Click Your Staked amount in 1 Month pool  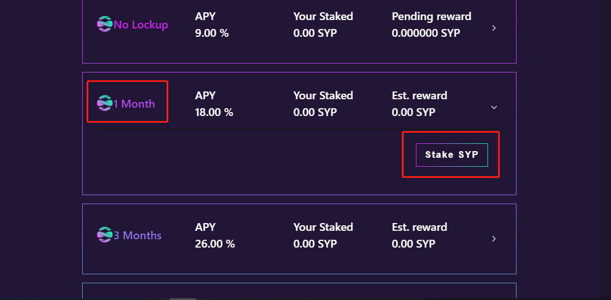point(315,112)
